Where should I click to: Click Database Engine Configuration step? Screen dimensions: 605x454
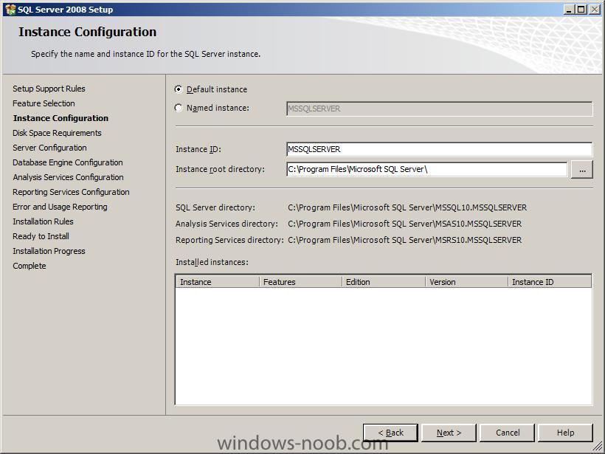tap(68, 162)
